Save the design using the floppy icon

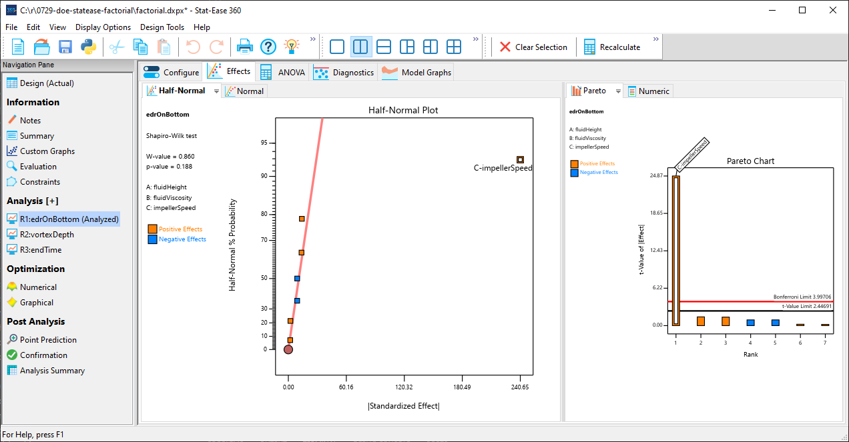pyautogui.click(x=65, y=47)
